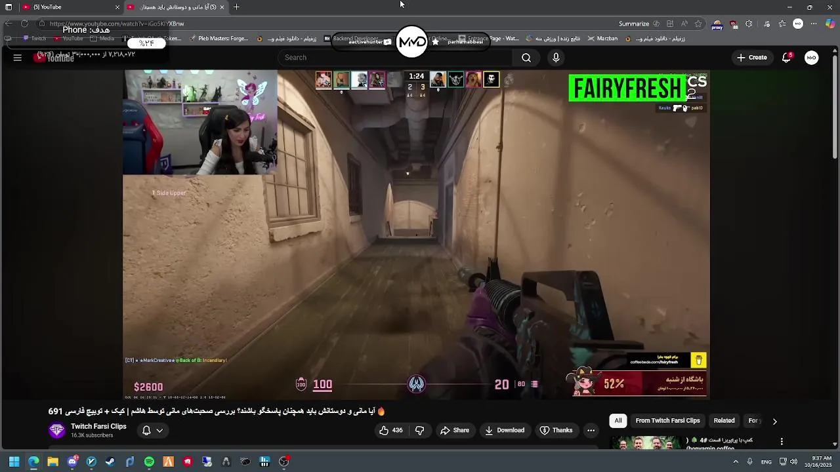
Task: Open Microsoft Edge from the taskbar
Action: 33,462
